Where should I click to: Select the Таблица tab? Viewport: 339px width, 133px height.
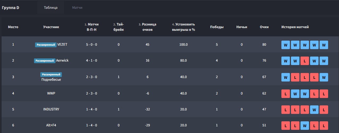point(51,8)
